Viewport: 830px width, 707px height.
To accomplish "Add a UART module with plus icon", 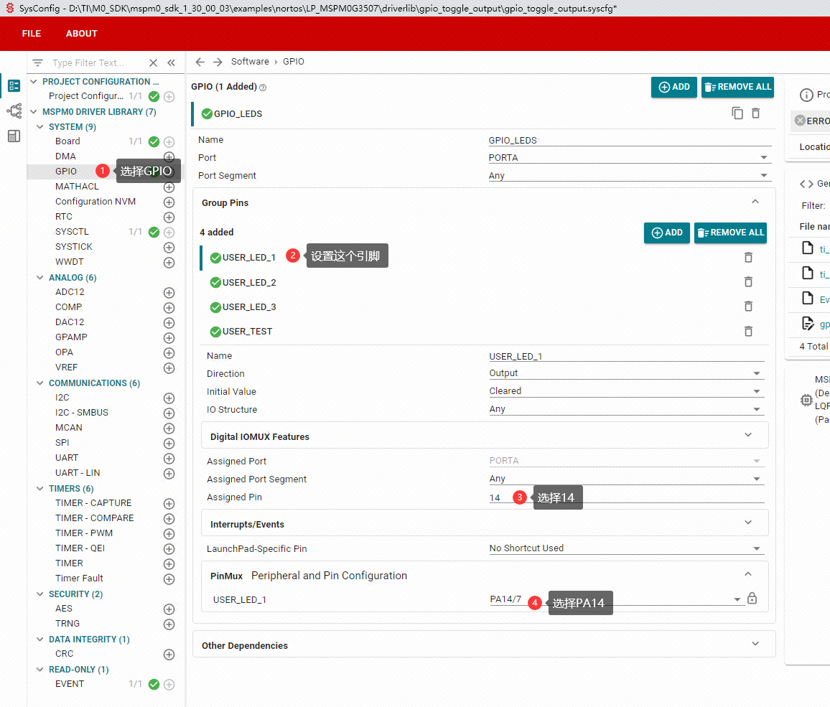I will click(169, 458).
